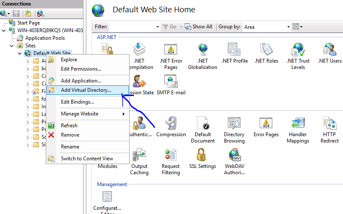The image size is (343, 214).
Task: Collapse the WIN-403ERQ89KQ5 server node
Action: [3, 30]
